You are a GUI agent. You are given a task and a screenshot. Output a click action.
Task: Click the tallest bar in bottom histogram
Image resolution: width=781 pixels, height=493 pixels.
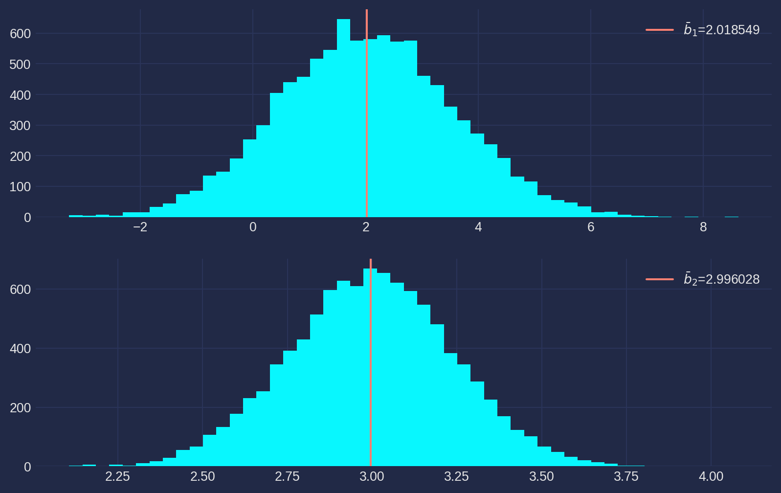point(370,367)
